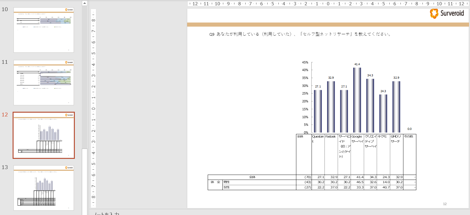Screen dimensions: 470x215
Task: Click the 24.3 data label above the bar
Action: pyautogui.click(x=383, y=91)
